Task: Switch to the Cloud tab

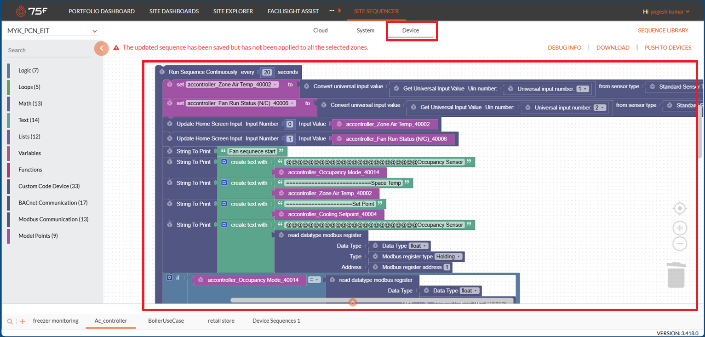Action: click(x=321, y=31)
